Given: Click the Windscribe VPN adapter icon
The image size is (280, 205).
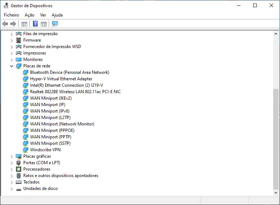Looking at the screenshot, I should point(25,150).
